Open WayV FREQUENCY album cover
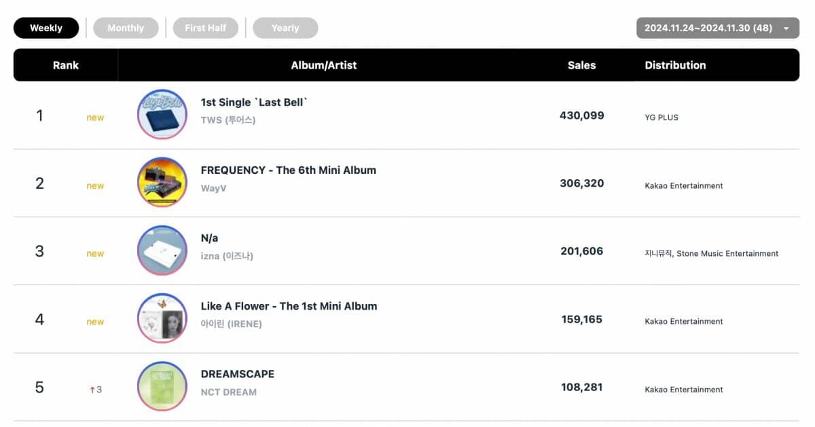 click(162, 183)
